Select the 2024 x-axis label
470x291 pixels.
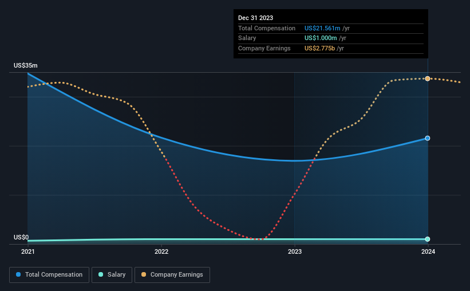[x=428, y=251]
